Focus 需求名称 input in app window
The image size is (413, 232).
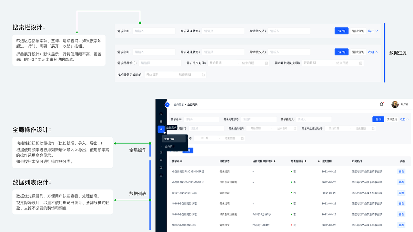[x=202, y=120]
